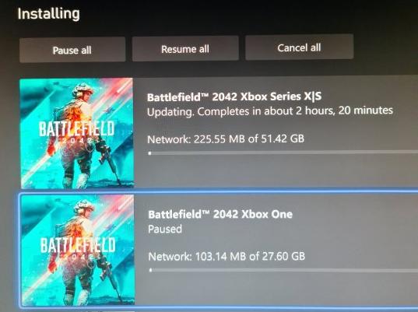
Task: Click the BATTLEFIELD logo on the Xbox One cover
Action: click(x=78, y=245)
